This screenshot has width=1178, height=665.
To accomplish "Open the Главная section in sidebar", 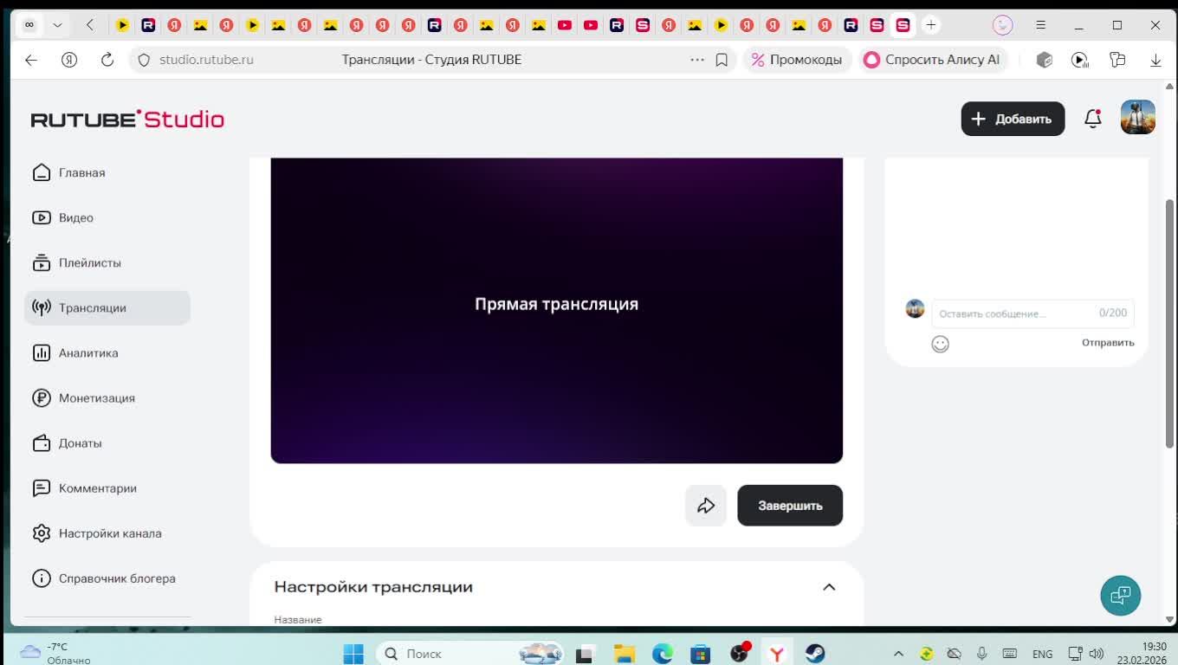I will 107,172.
